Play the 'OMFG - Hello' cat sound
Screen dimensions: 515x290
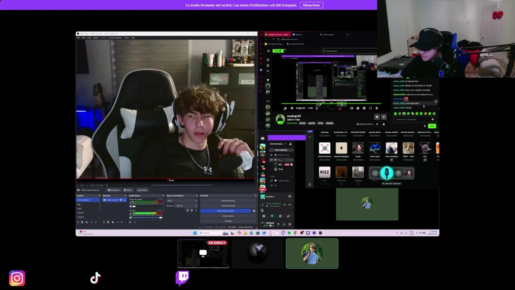(408, 148)
